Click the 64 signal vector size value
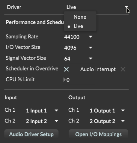 67,58
